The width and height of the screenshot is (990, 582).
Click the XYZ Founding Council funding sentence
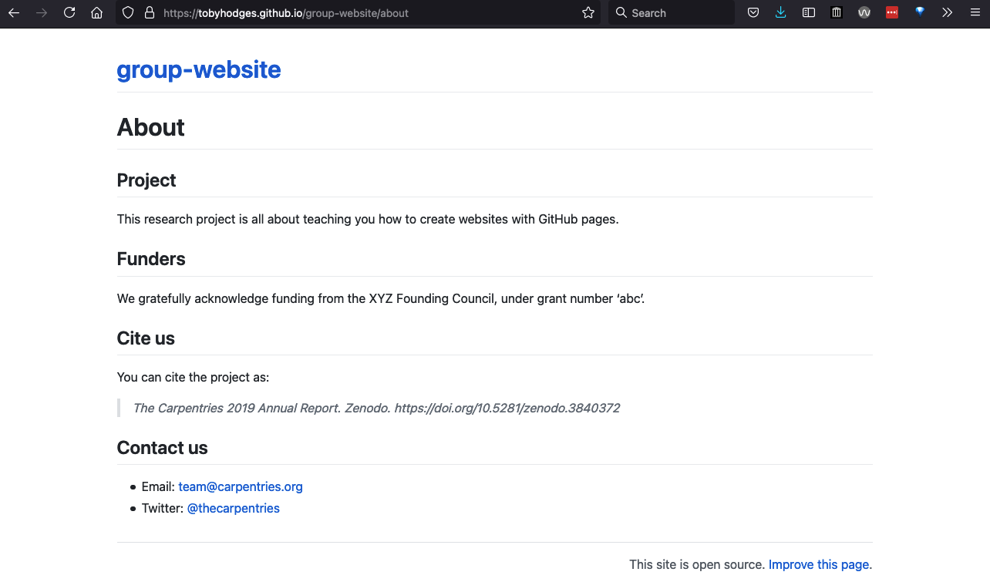coord(381,298)
